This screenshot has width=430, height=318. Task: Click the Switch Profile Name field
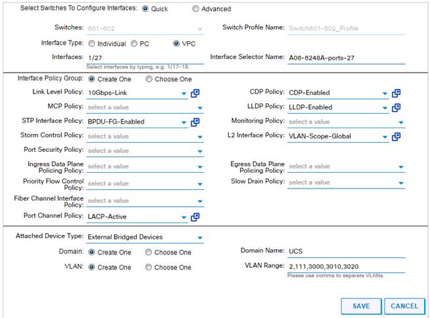coord(346,28)
